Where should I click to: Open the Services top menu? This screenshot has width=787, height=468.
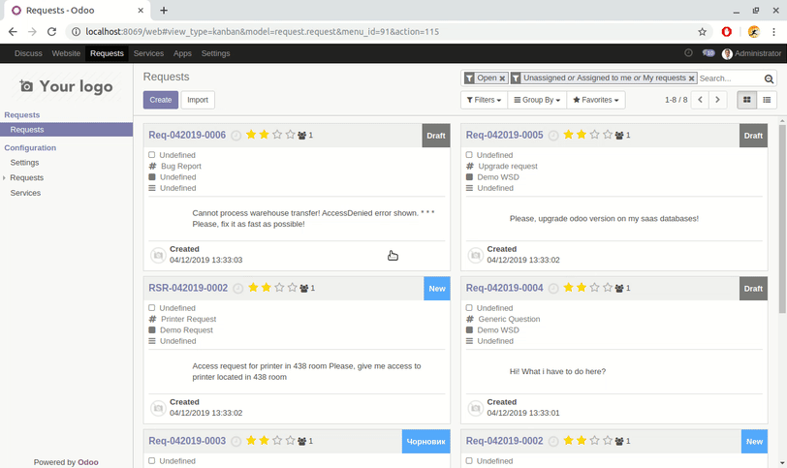click(x=148, y=53)
